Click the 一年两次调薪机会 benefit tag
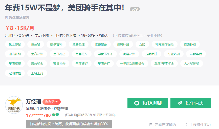The height and width of the screenshot is (129, 219). [x=132, y=63]
